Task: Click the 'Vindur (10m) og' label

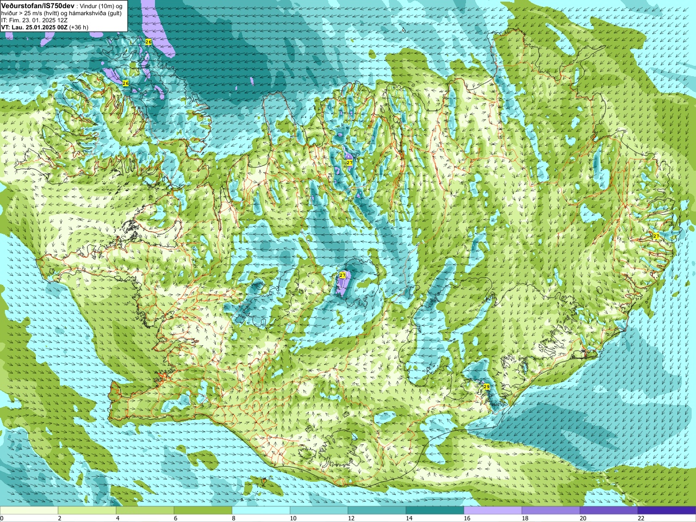Action: (102, 5)
